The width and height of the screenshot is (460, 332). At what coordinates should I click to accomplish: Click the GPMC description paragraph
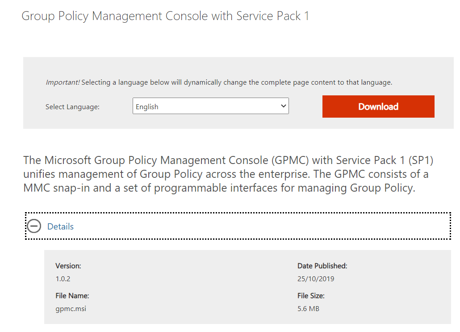coord(228,174)
